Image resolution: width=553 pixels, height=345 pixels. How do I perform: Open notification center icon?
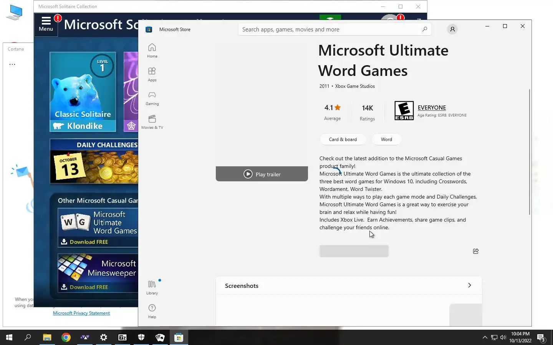pos(541,338)
